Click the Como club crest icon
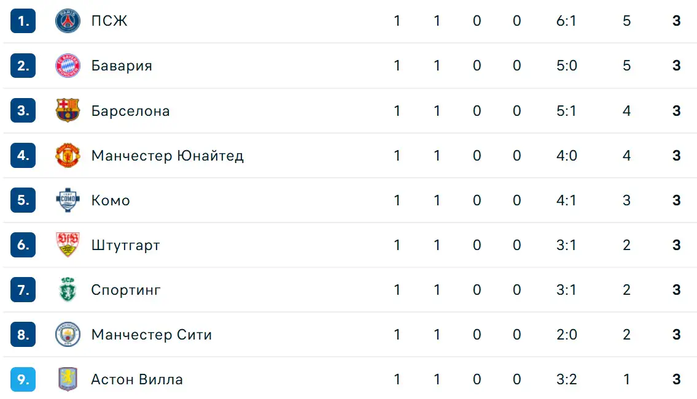The height and width of the screenshot is (399, 697). [68, 200]
